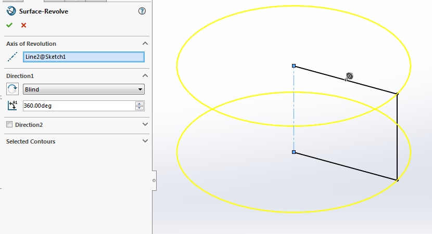Collapse the Direction1 section

click(145, 76)
